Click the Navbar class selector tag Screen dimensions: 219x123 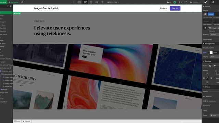pos(211,14)
